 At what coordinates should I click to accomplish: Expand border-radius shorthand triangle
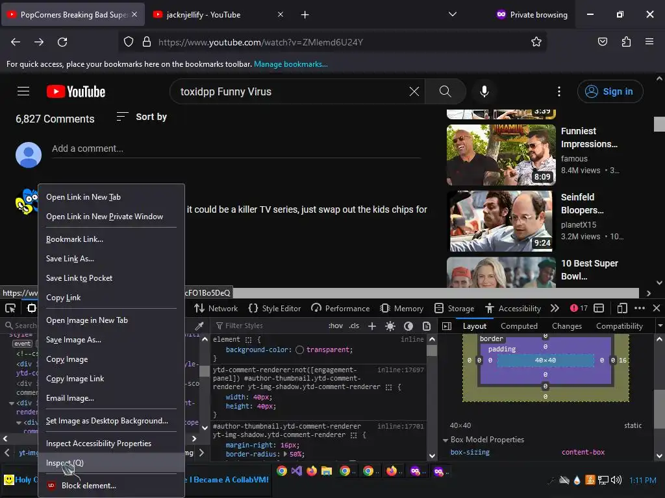tap(286, 454)
